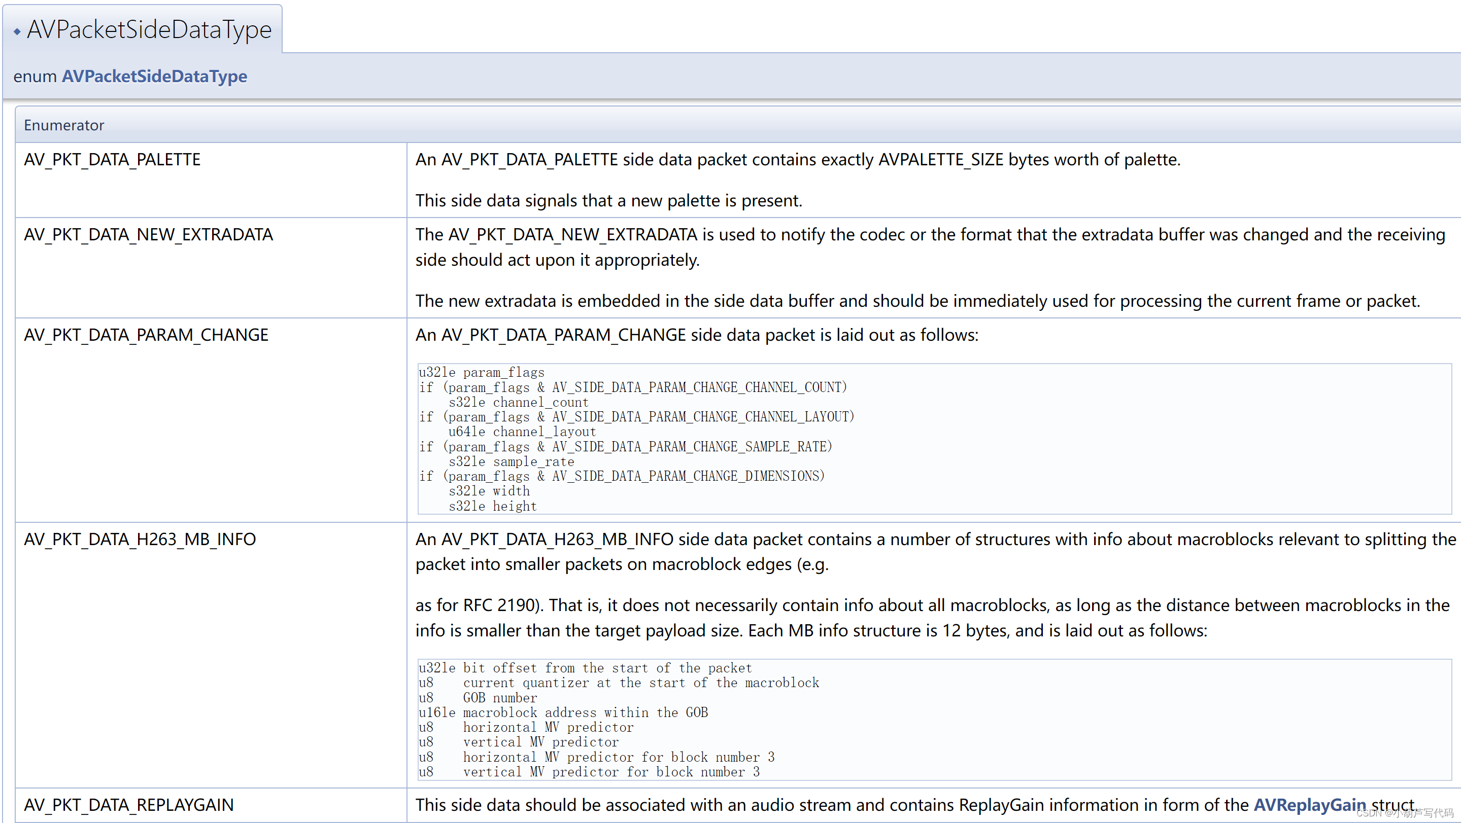Click the AV_PKT_DATA_PARAM_CHANGE enumerator name
1461x823 pixels.
pyautogui.click(x=146, y=334)
